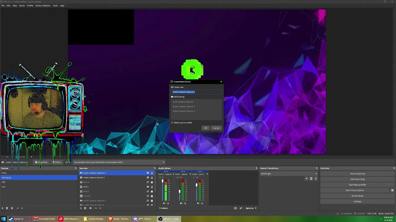Open the Scene Collection menu
This screenshot has width=396, height=222.
43,6
